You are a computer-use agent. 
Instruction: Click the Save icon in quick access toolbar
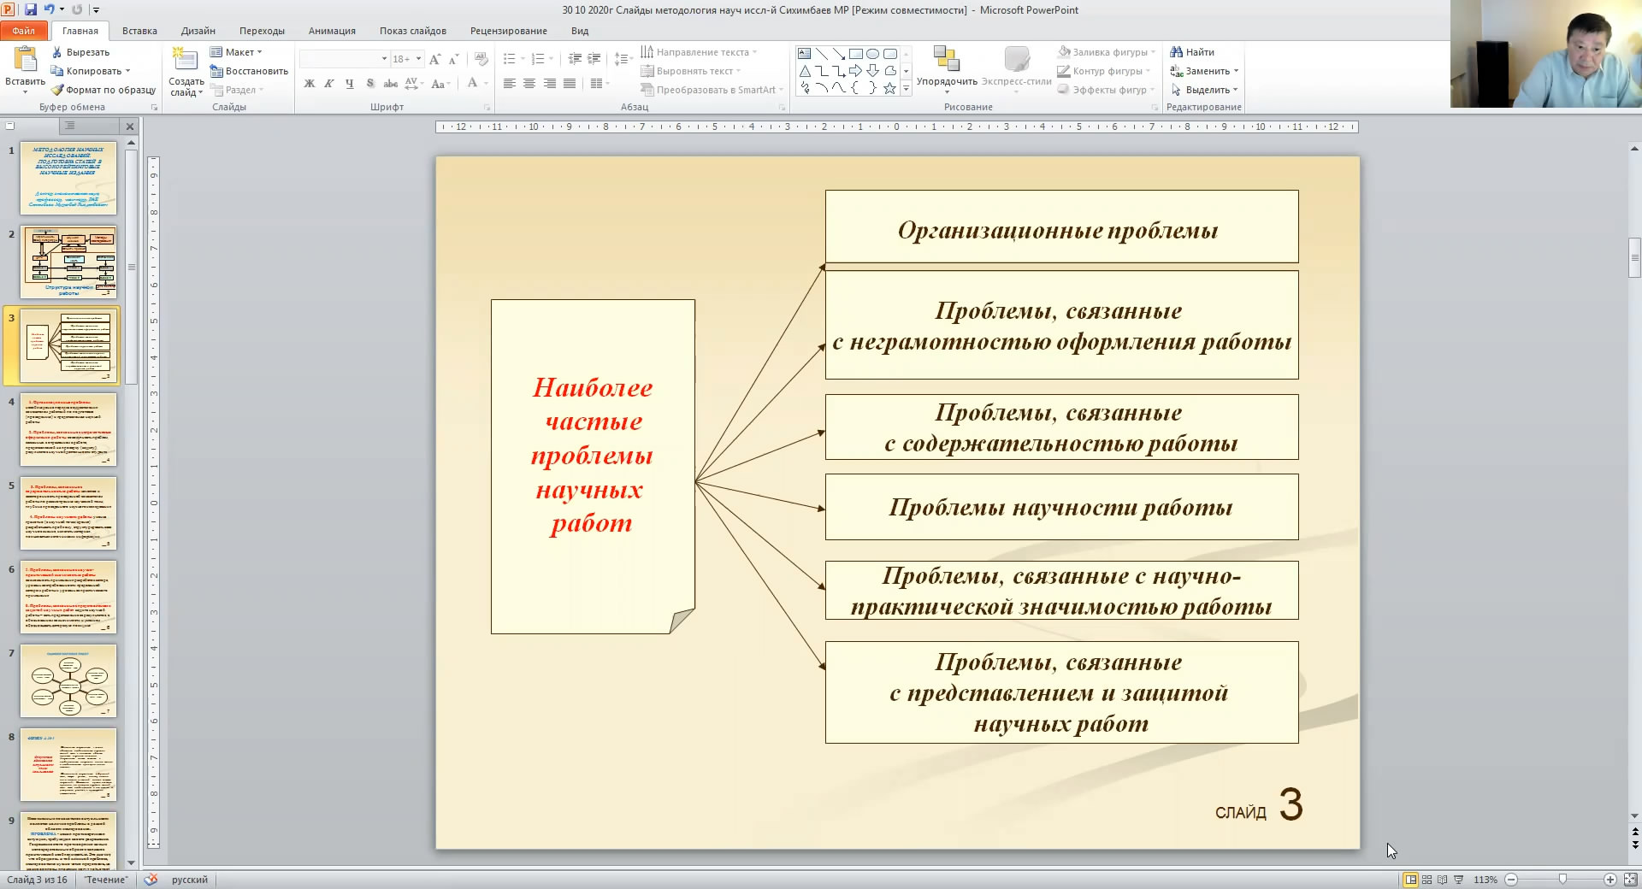pyautogui.click(x=31, y=9)
